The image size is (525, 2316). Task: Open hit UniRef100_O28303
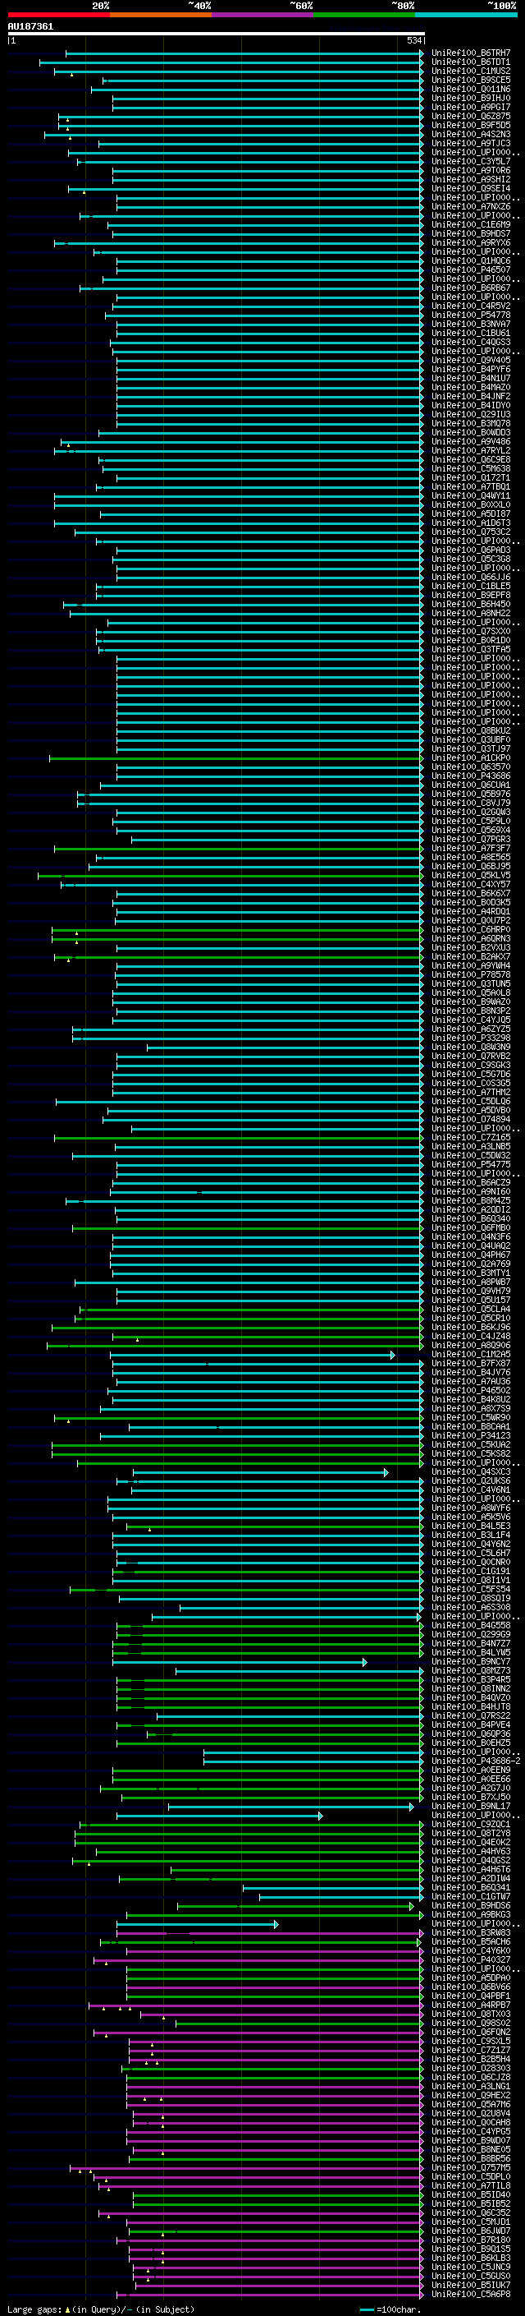(471, 2068)
